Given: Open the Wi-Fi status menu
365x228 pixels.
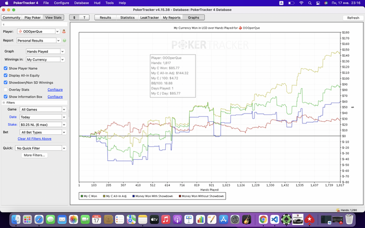Looking at the screenshot, I should tap(301, 3).
